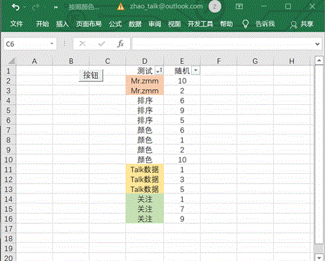Click the account avatar circle

pos(214,6)
